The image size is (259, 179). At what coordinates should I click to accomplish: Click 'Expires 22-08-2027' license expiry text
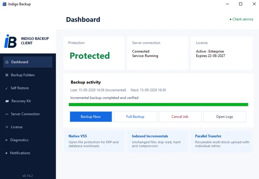tap(210, 56)
